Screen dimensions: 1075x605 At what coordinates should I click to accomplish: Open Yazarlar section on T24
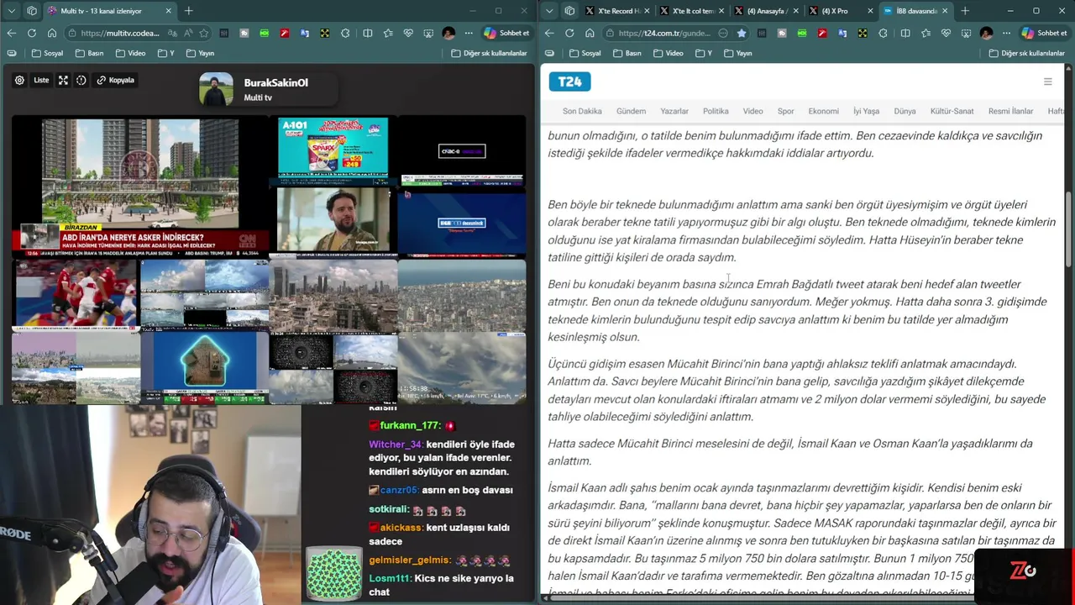coord(674,111)
